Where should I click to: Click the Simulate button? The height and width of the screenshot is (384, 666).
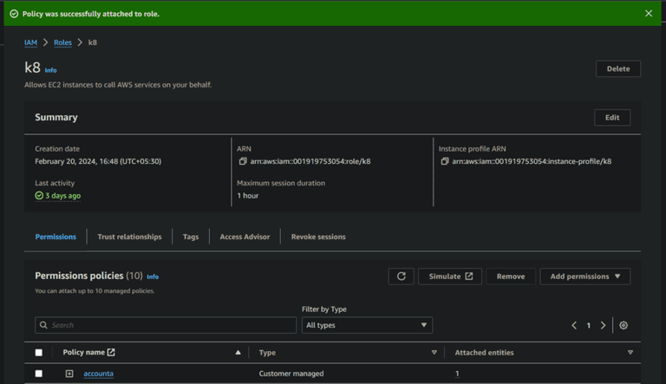(450, 277)
